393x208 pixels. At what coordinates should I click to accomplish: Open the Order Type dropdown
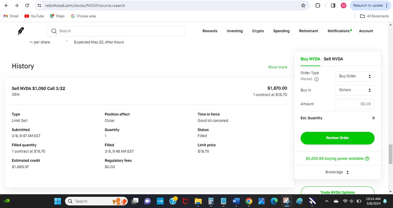(355, 76)
